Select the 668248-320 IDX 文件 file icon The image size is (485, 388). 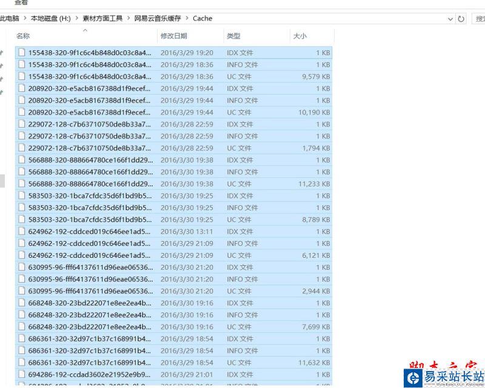[x=21, y=303]
